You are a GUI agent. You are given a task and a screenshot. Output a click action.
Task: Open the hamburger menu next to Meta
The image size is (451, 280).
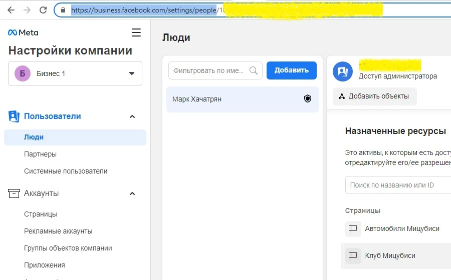point(136,32)
